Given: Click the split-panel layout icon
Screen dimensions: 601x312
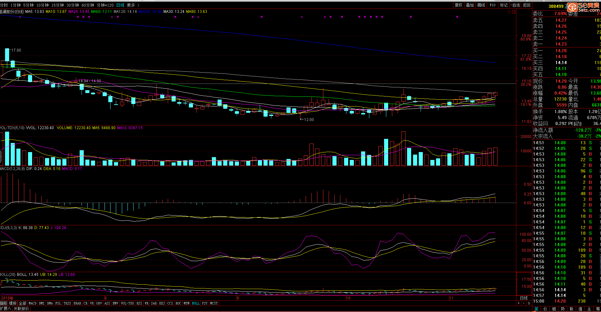Looking at the screenshot, I should (514, 12).
